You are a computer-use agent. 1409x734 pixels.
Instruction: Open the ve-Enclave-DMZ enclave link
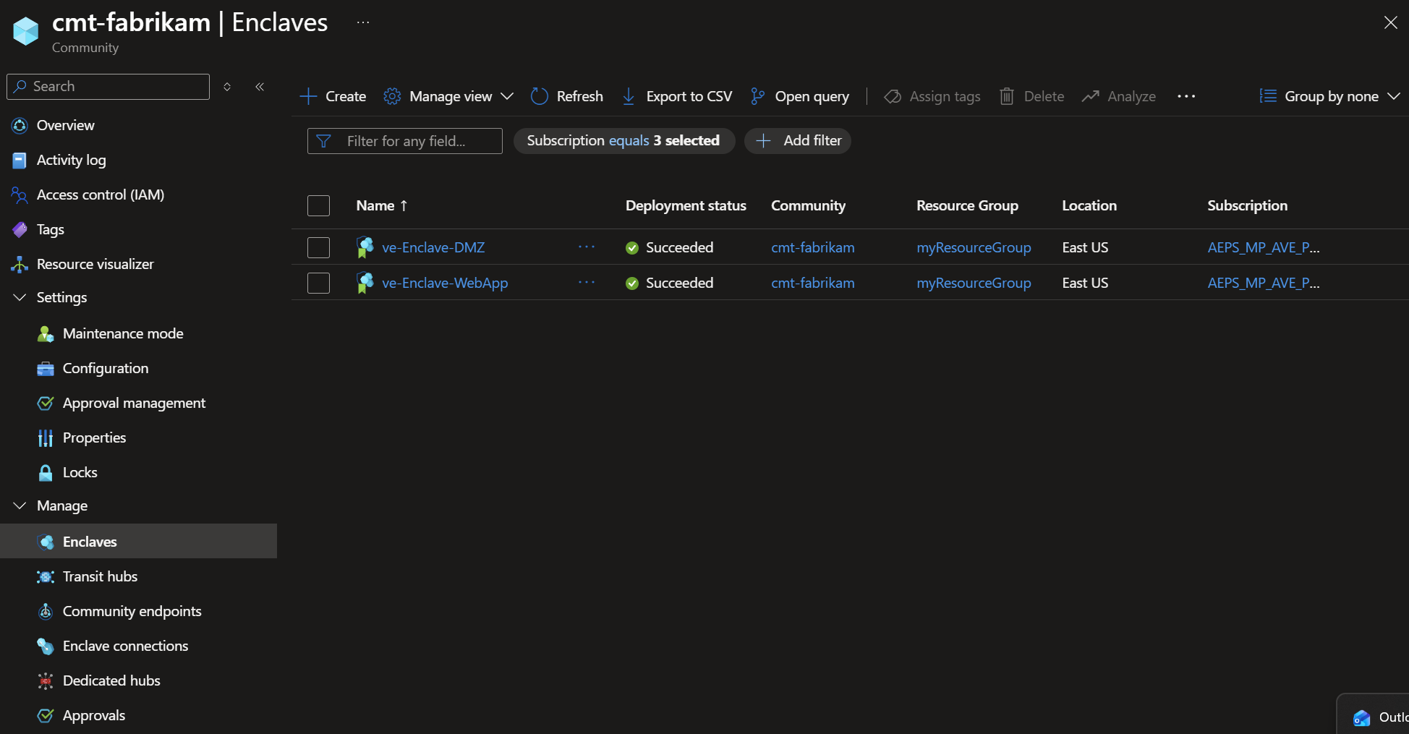(433, 247)
